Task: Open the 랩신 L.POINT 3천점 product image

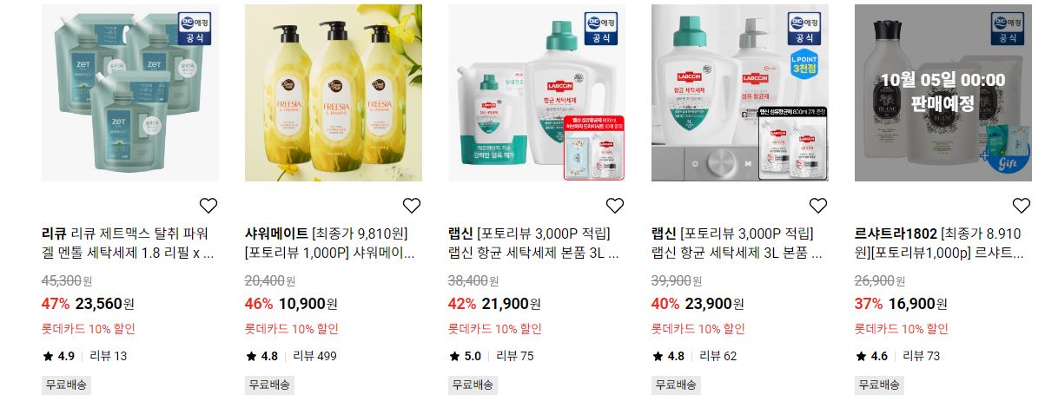Action: click(740, 93)
